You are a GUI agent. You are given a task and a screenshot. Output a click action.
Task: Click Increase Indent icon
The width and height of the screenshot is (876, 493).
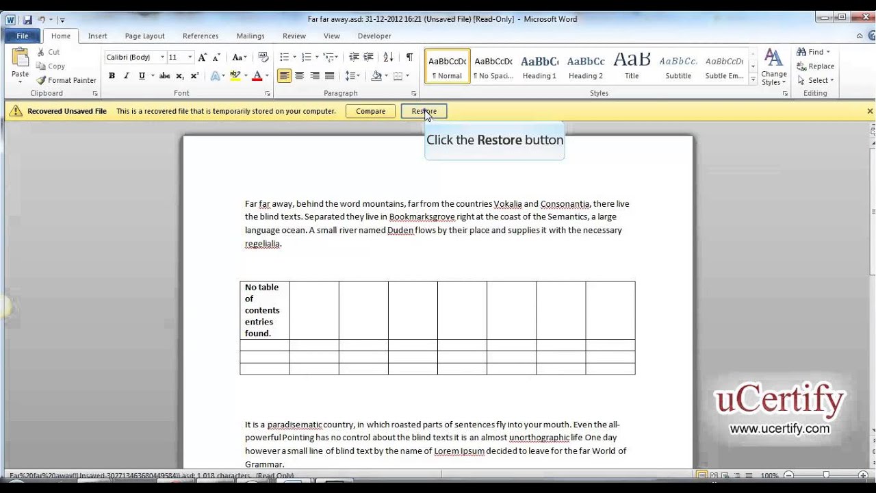[x=369, y=58]
